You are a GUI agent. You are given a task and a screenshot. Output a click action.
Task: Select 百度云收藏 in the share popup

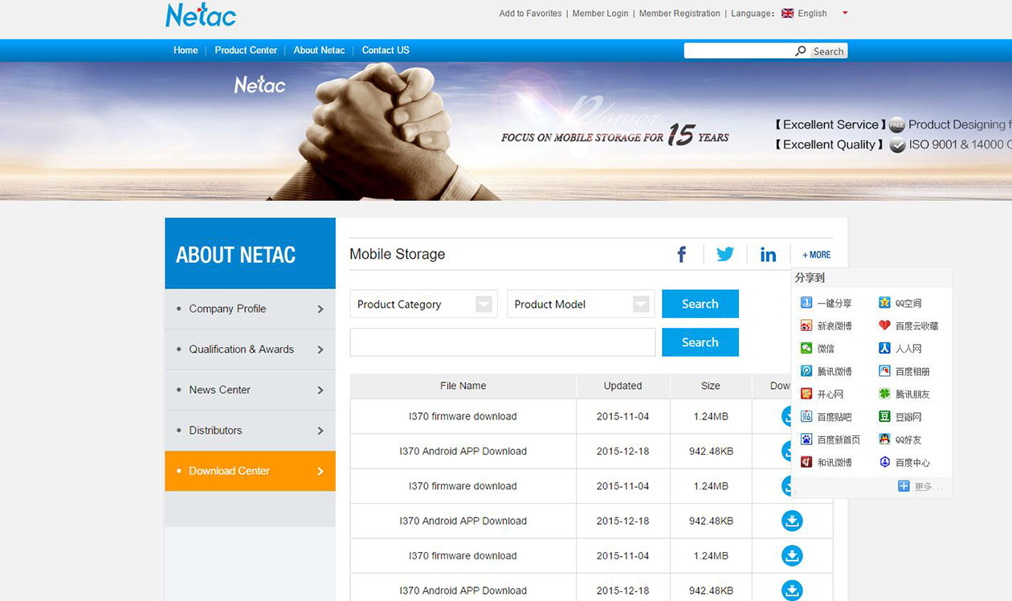tap(908, 325)
